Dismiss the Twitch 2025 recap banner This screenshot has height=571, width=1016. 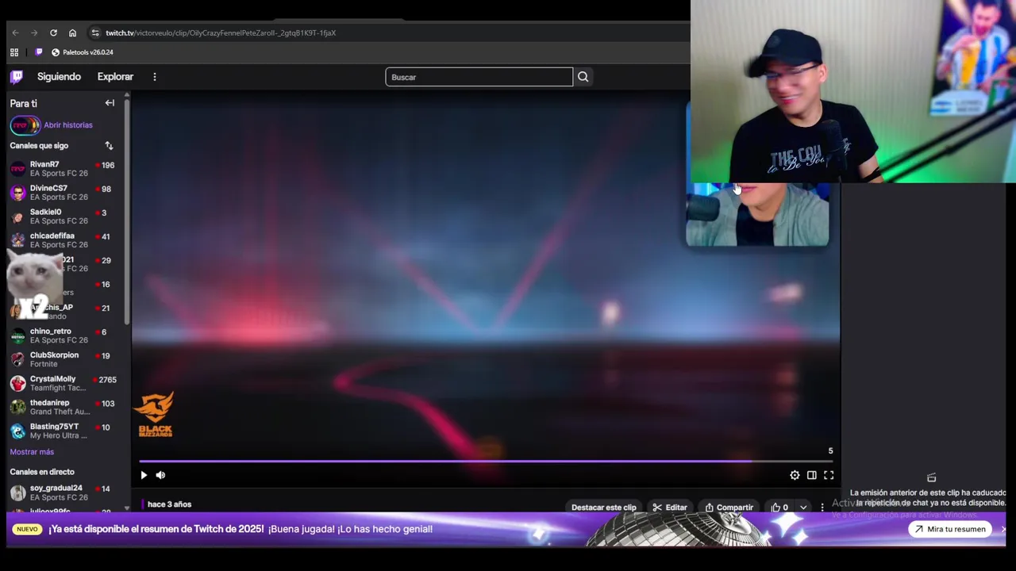(x=1003, y=529)
